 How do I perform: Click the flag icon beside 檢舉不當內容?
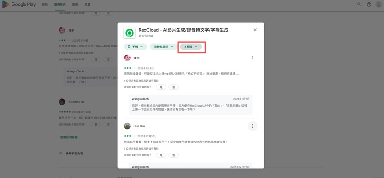click(60, 154)
